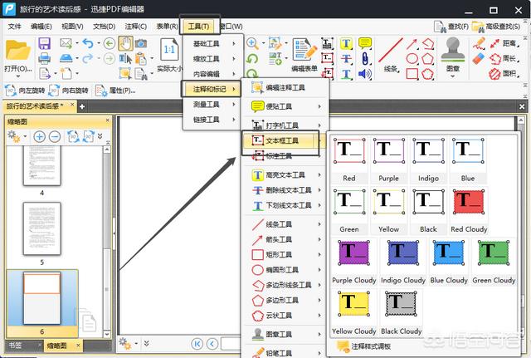This screenshot has width=531, height=358.
Task: Click the thumbnail zoom-in plus icon
Action: click(39, 136)
